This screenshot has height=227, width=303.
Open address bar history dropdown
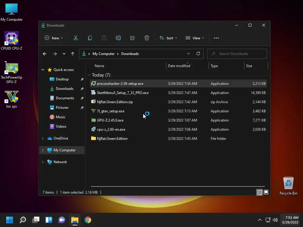pyautogui.click(x=188, y=54)
